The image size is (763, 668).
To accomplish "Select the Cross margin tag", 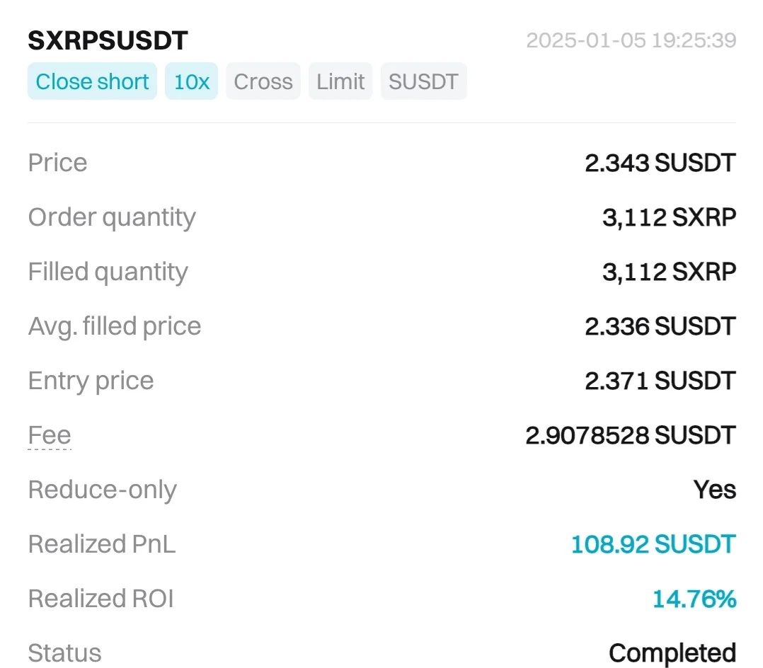I will point(263,81).
